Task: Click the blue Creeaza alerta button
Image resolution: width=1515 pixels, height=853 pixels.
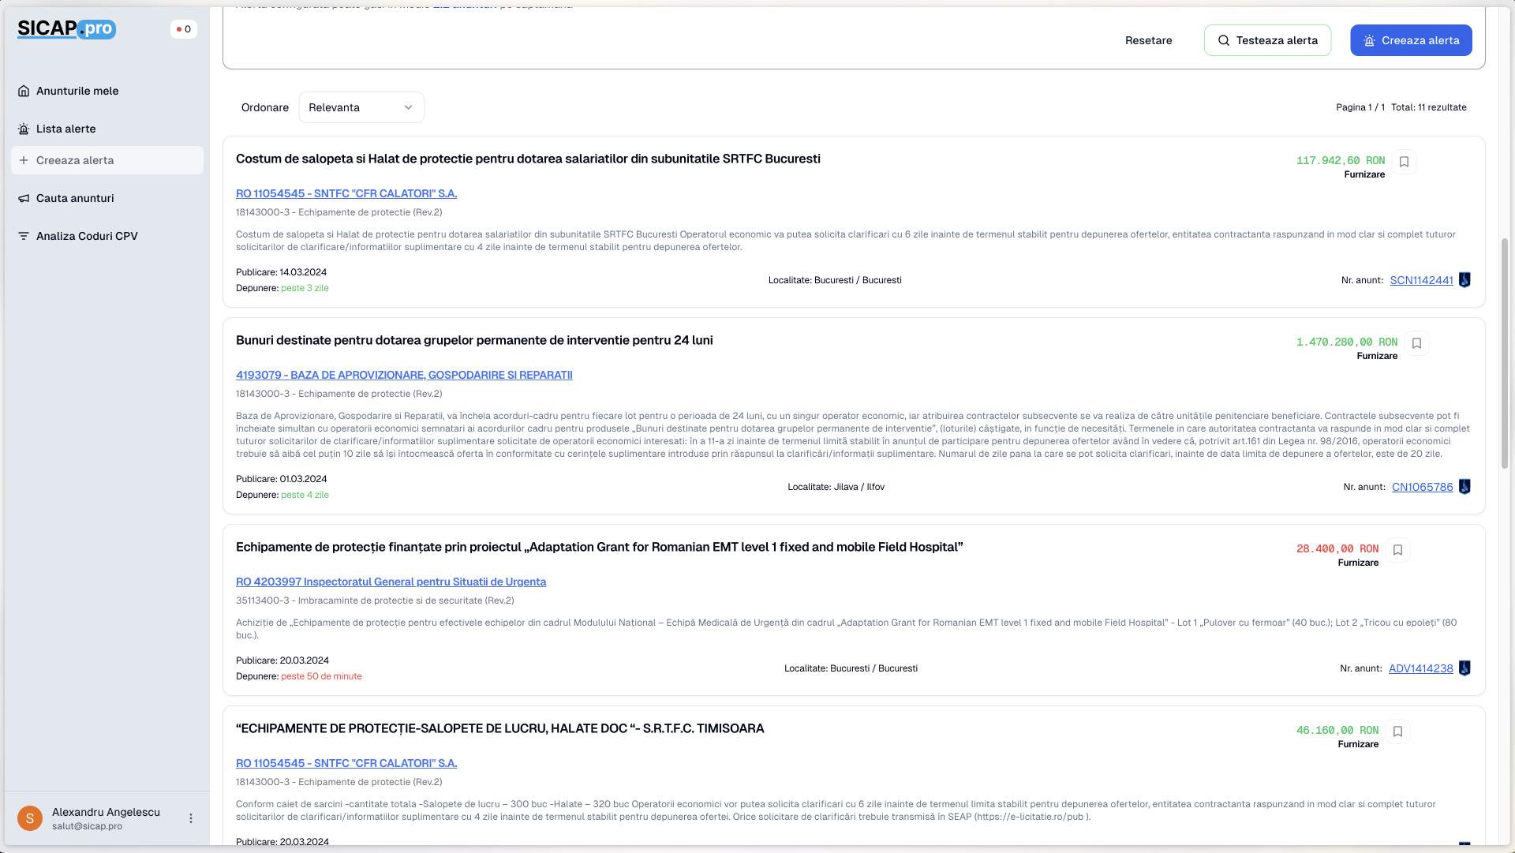Action: [x=1411, y=40]
